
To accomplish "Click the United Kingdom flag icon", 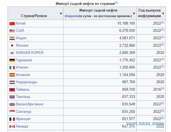I will (x=12, y=104).
